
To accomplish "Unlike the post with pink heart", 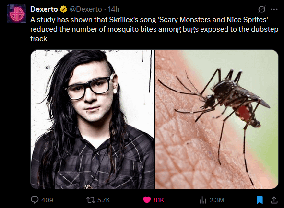I will click(x=147, y=200).
